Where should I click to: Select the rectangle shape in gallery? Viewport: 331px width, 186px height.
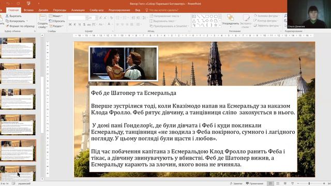[207, 16]
